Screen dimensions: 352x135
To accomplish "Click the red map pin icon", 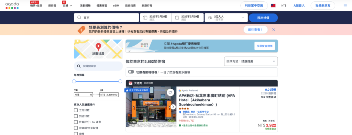I will click(98, 47).
